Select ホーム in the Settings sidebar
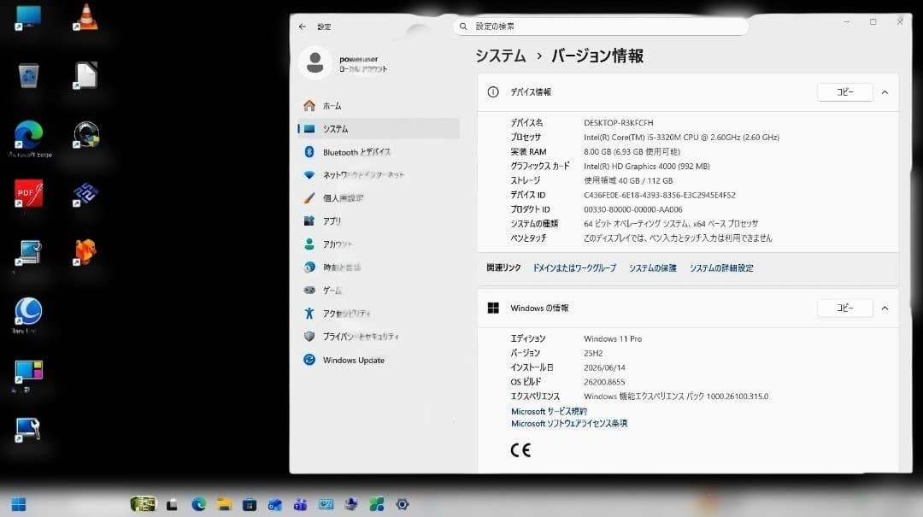923x517 pixels. (x=379, y=106)
